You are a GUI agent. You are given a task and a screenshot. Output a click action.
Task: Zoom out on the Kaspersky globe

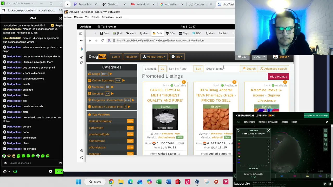pyautogui.click(x=325, y=144)
